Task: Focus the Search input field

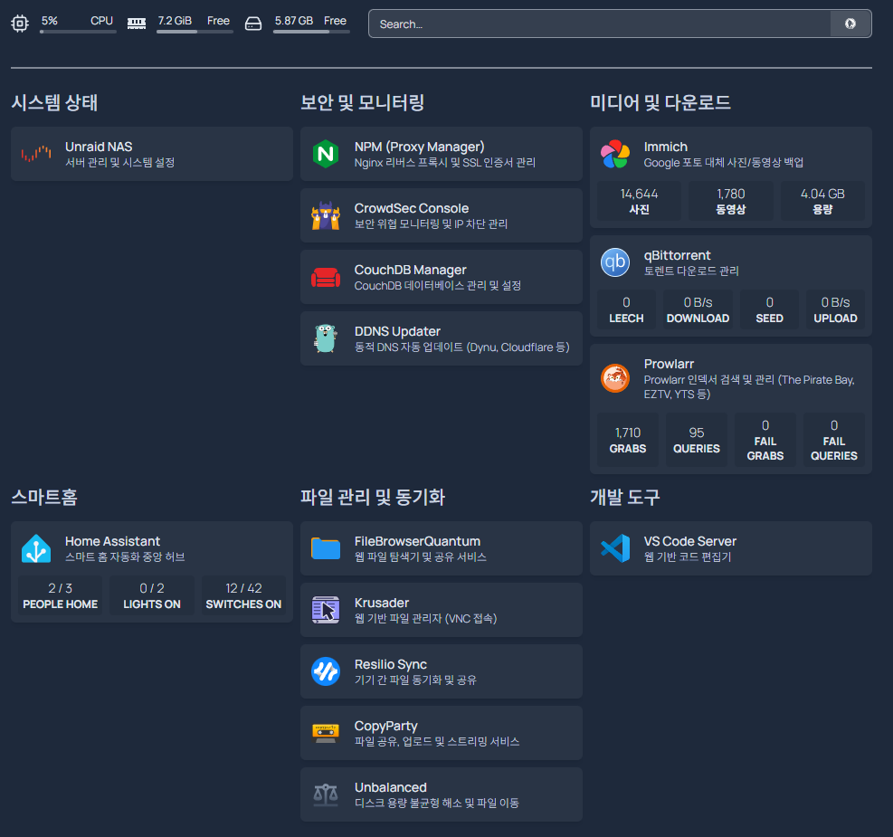Action: click(x=599, y=24)
